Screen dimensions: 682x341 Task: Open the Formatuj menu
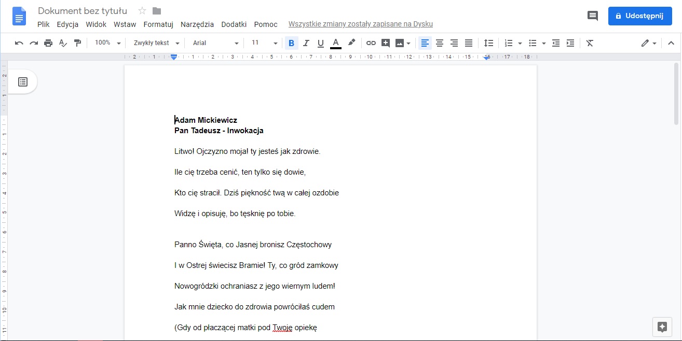click(x=158, y=24)
